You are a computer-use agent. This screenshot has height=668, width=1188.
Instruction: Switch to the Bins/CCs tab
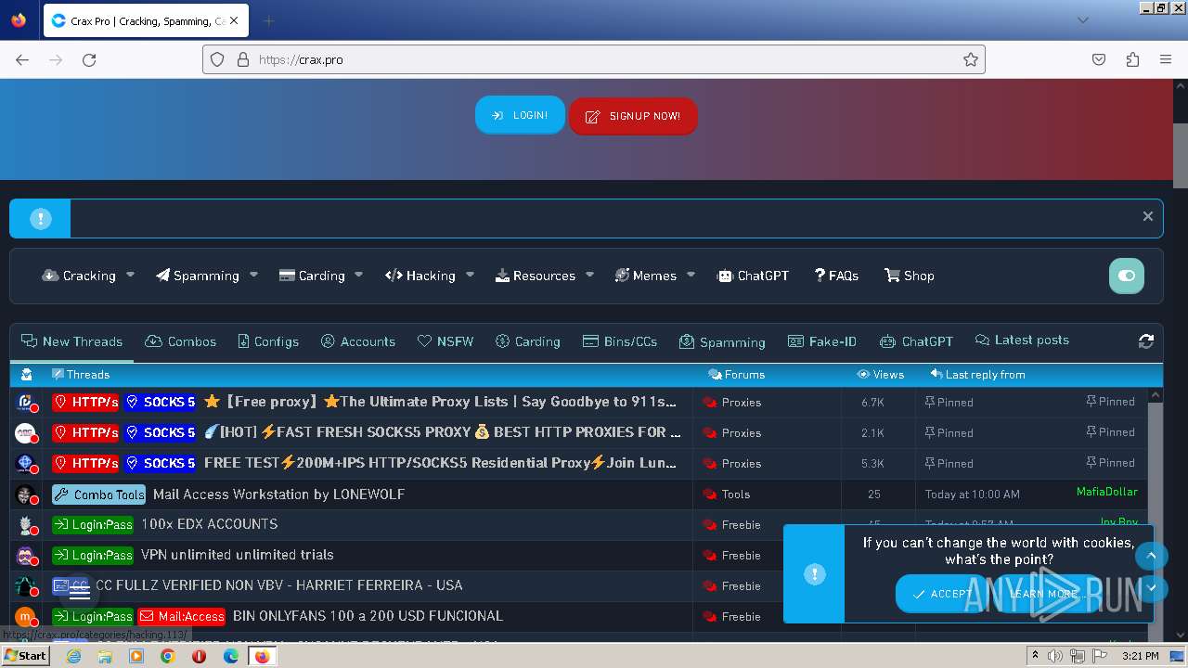coord(620,341)
